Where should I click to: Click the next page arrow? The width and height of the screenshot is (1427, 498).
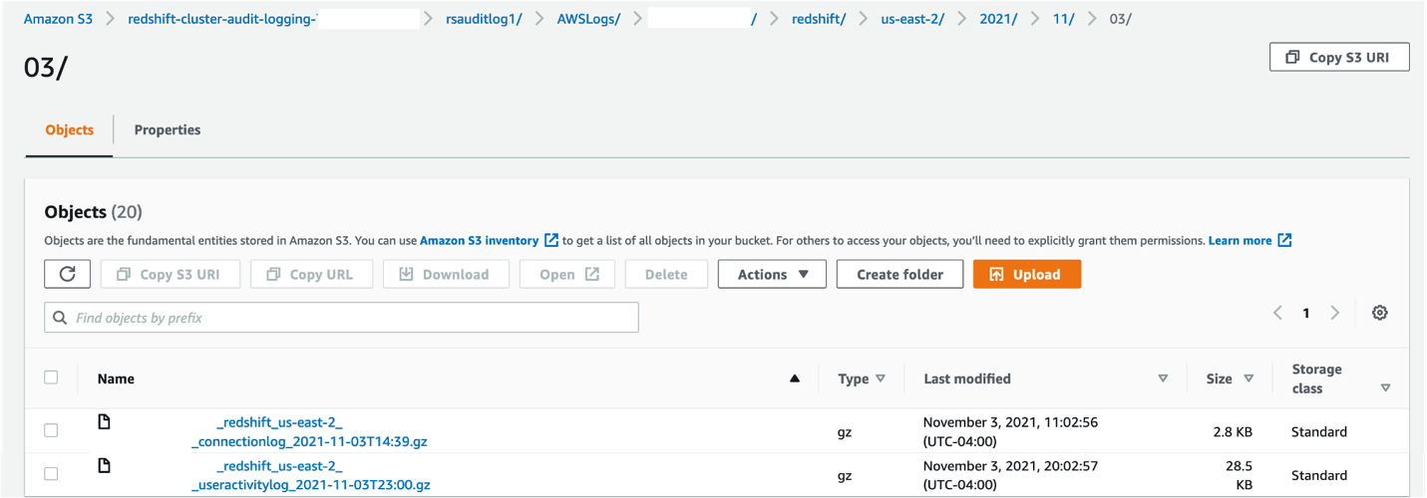coord(1335,313)
